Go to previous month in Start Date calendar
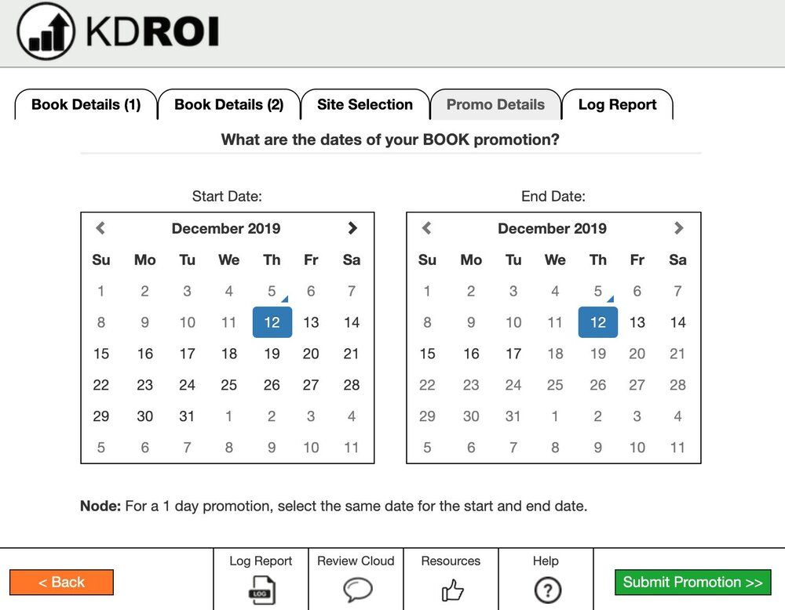785x610 pixels. [100, 228]
